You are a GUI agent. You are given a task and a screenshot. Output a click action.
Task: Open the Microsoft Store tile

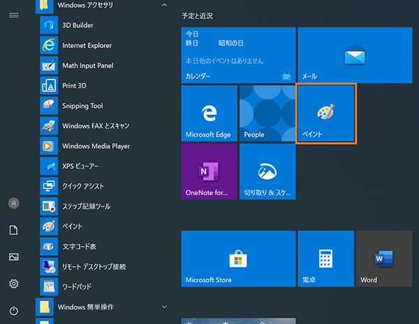pos(238,259)
